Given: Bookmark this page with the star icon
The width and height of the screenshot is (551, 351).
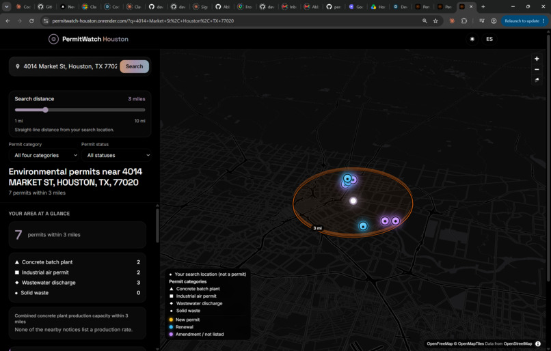Looking at the screenshot, I should pos(435,20).
